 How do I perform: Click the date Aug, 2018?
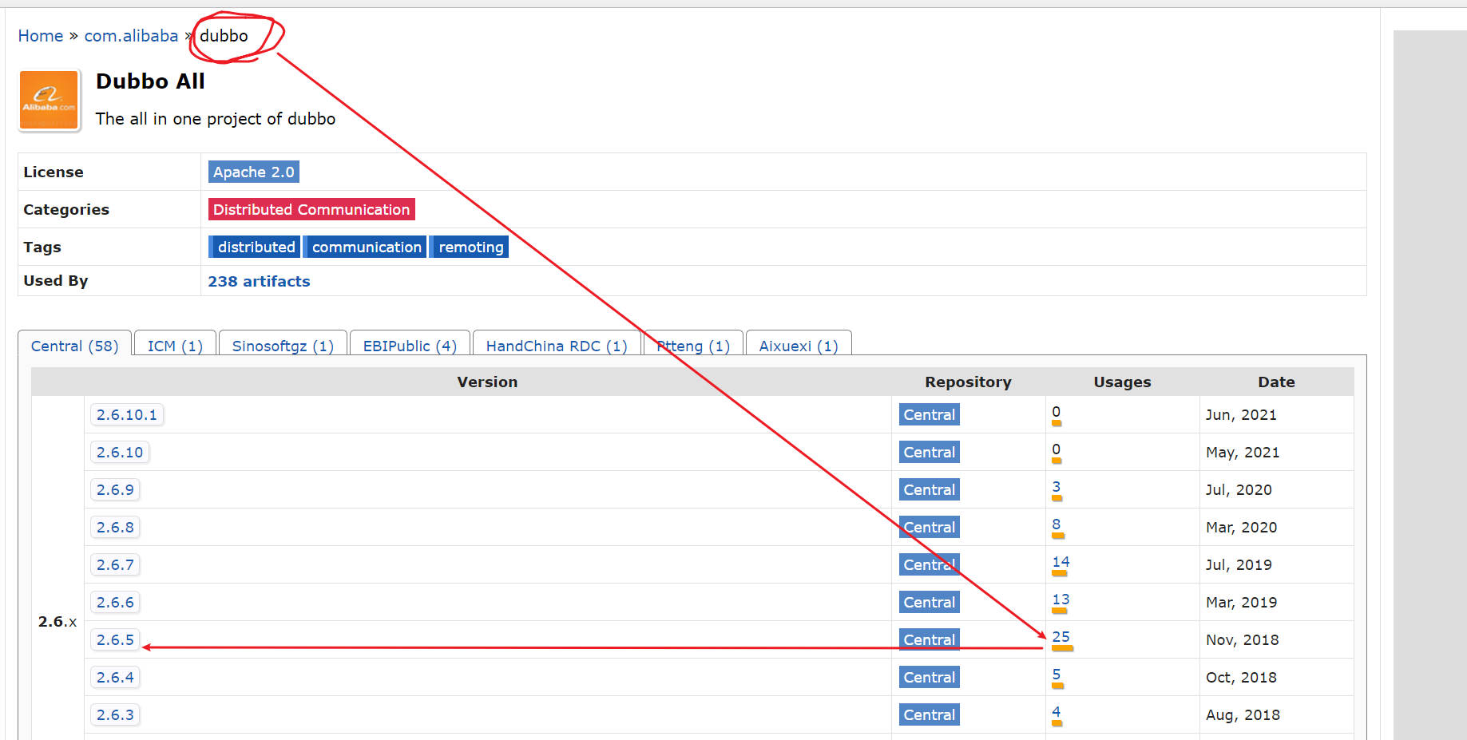point(1243,715)
